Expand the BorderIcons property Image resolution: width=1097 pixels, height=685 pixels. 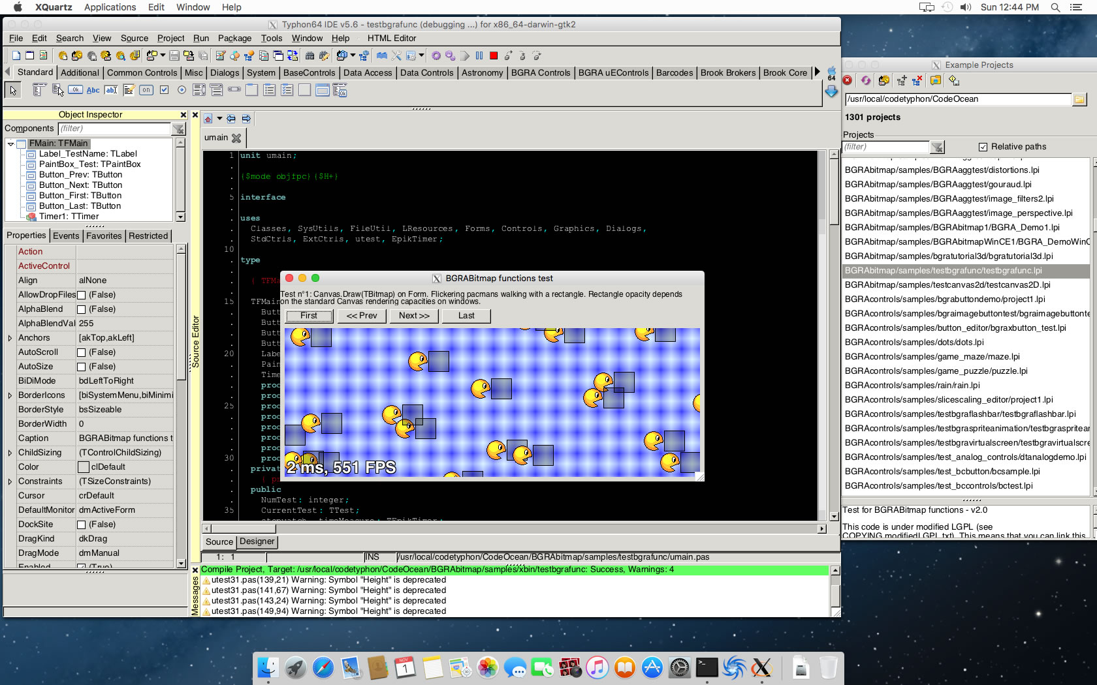pyautogui.click(x=10, y=395)
